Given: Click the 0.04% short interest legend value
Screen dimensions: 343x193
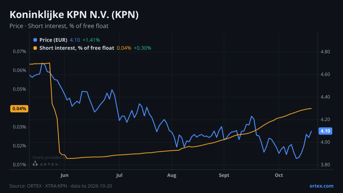Looking at the screenshot, I should click(x=124, y=48).
